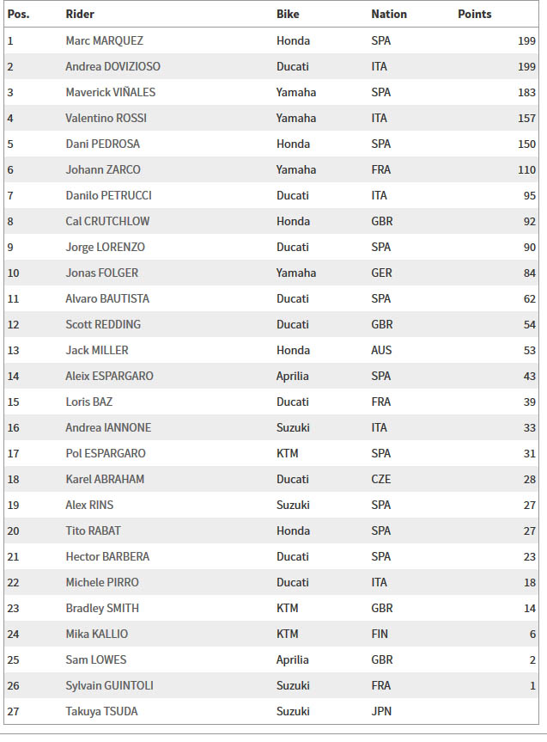Click the Nation column header
This screenshot has width=547, height=742.
[389, 15]
